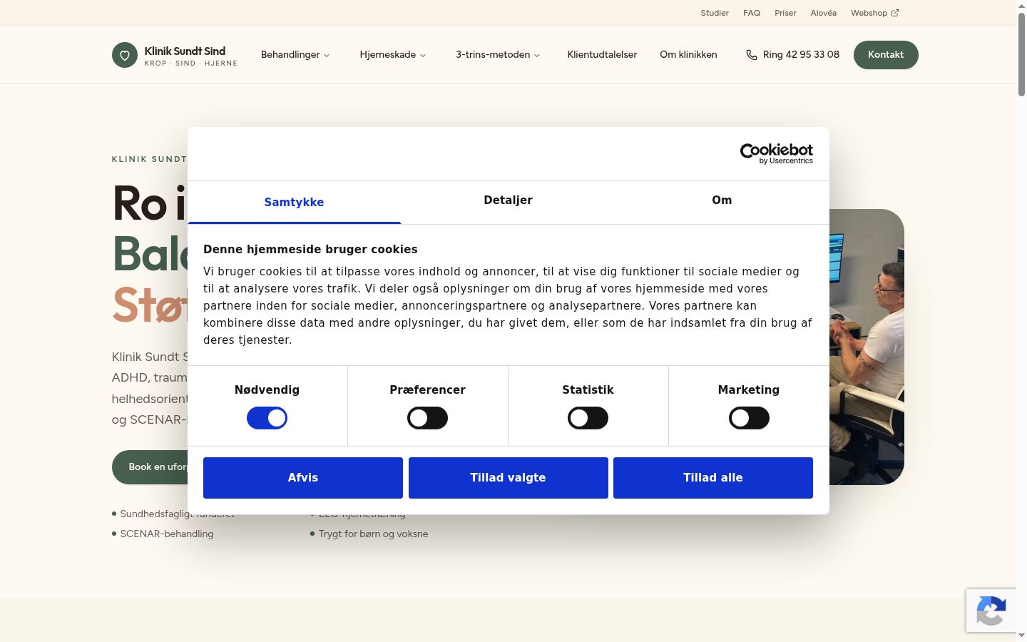Viewport: 1027px width, 642px height.
Task: Enable the Marketing cookie switch
Action: pos(749,418)
